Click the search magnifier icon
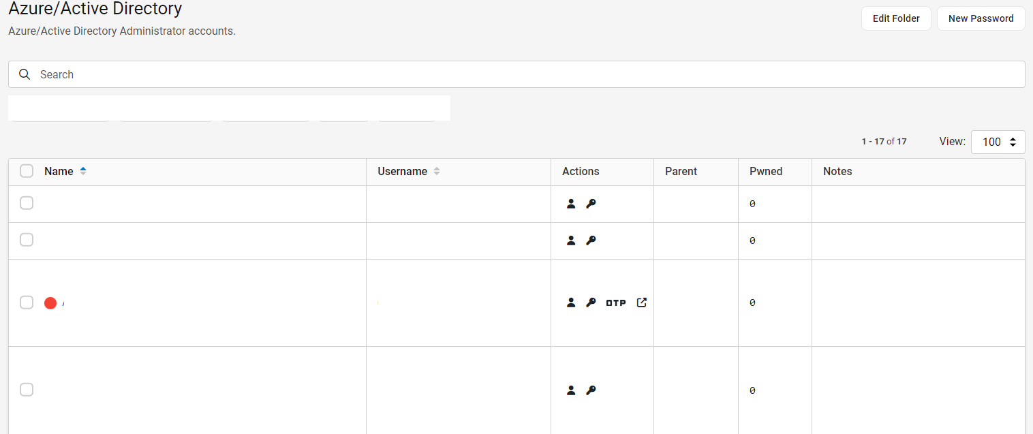 click(x=25, y=74)
